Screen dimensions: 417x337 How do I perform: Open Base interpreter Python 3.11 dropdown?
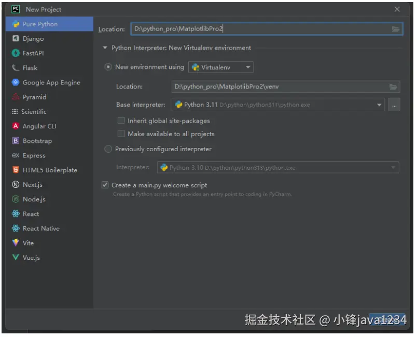coord(279,105)
